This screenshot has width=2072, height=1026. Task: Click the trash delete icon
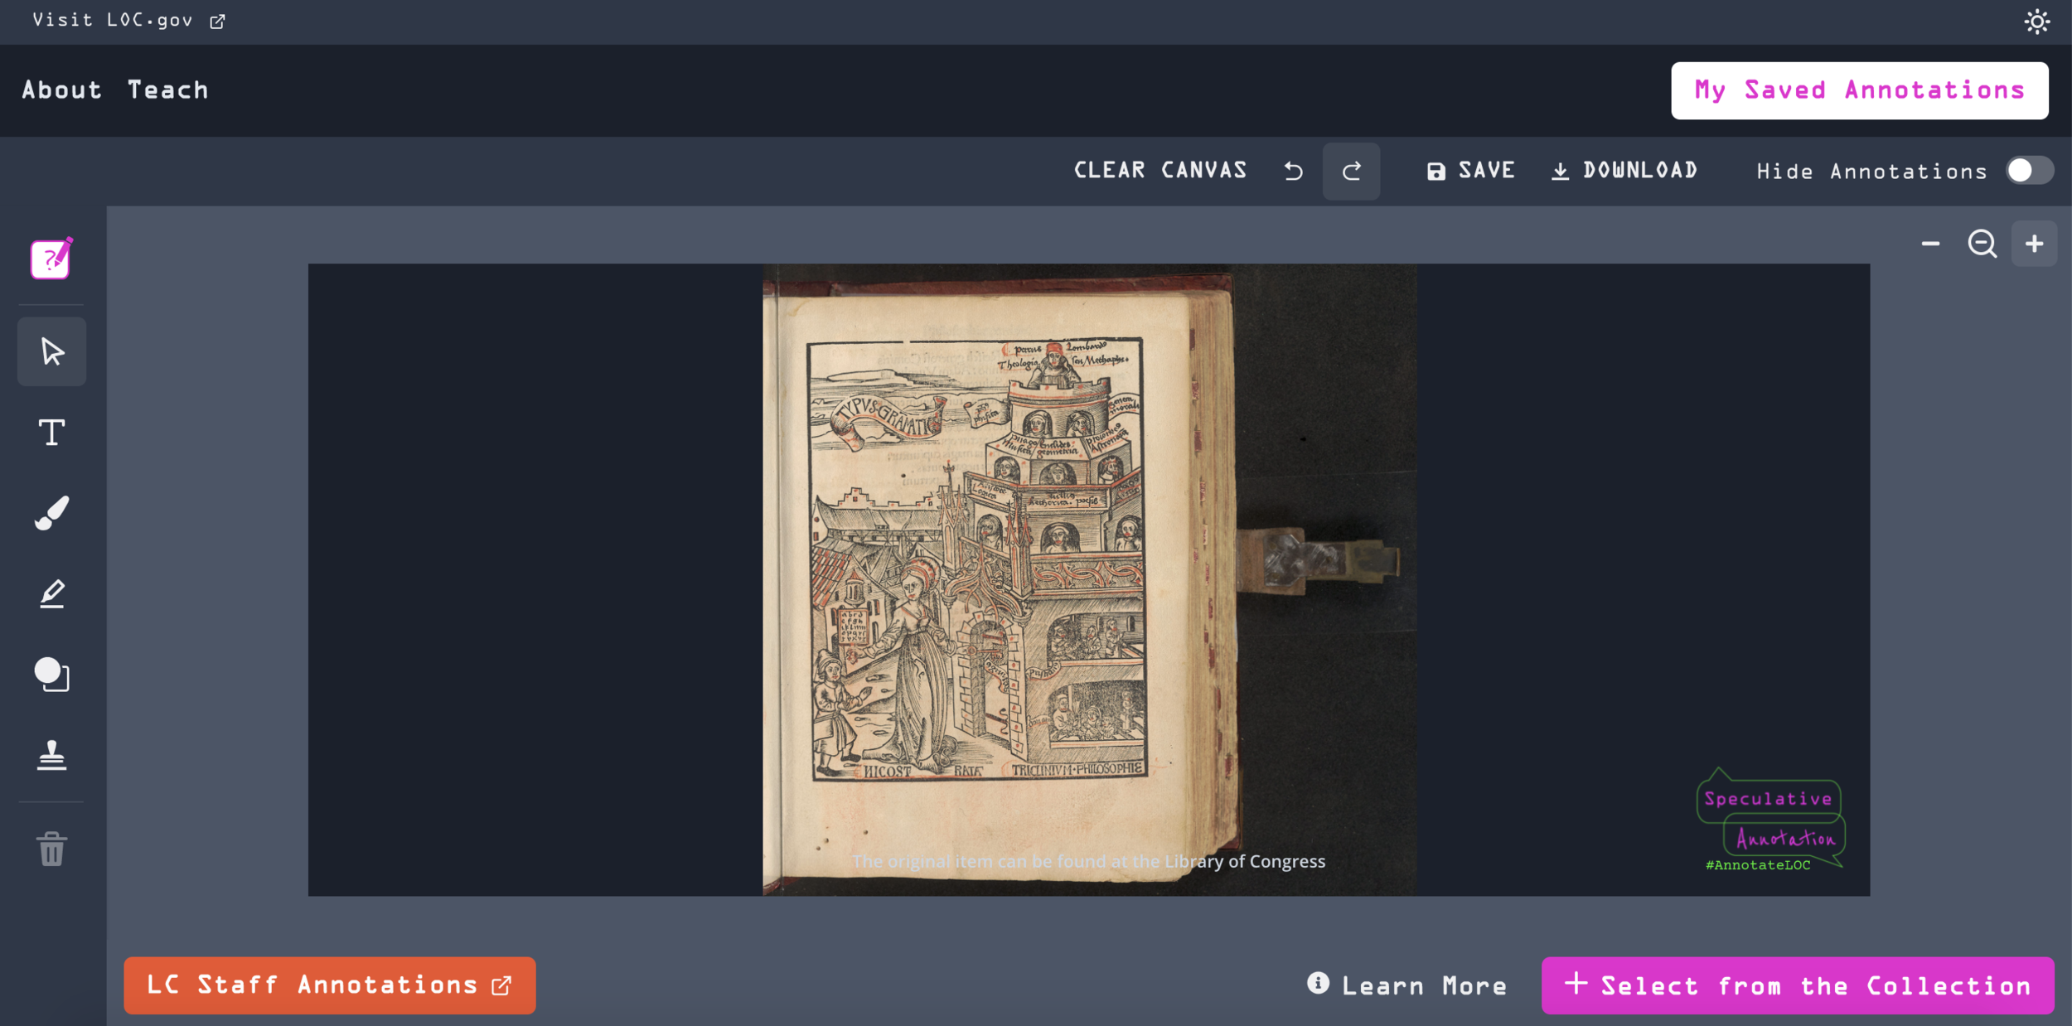[x=51, y=849]
